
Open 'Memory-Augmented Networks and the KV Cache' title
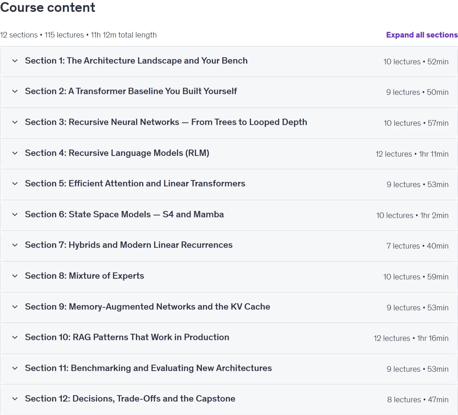tap(170, 307)
